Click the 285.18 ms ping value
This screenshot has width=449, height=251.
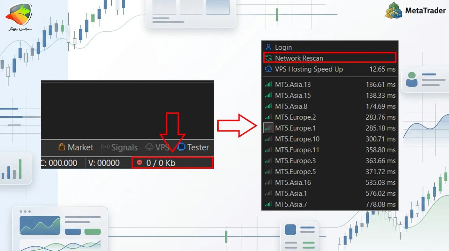pos(380,128)
